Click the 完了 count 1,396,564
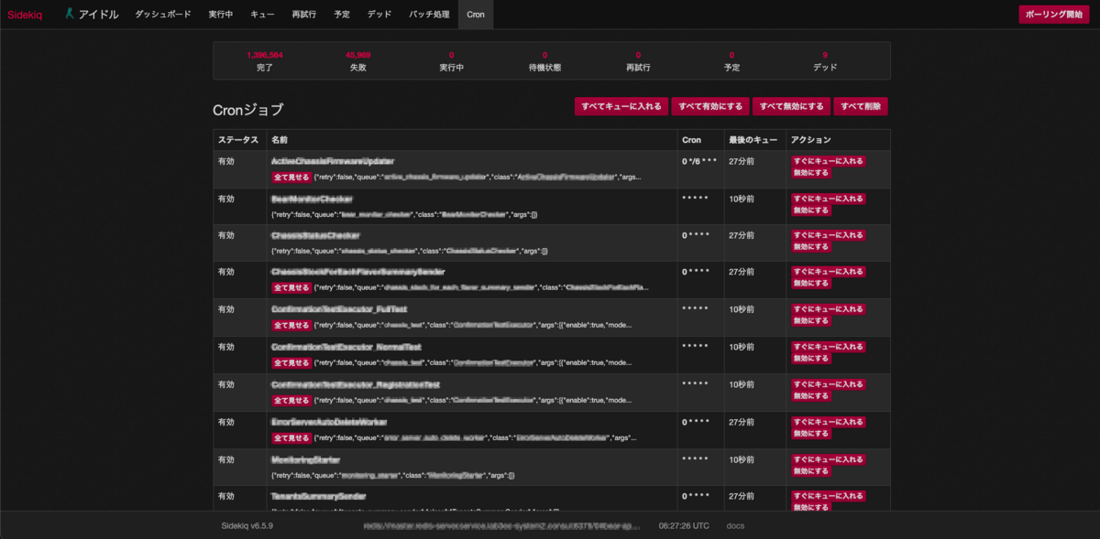The height and width of the screenshot is (539, 1100). click(265, 55)
